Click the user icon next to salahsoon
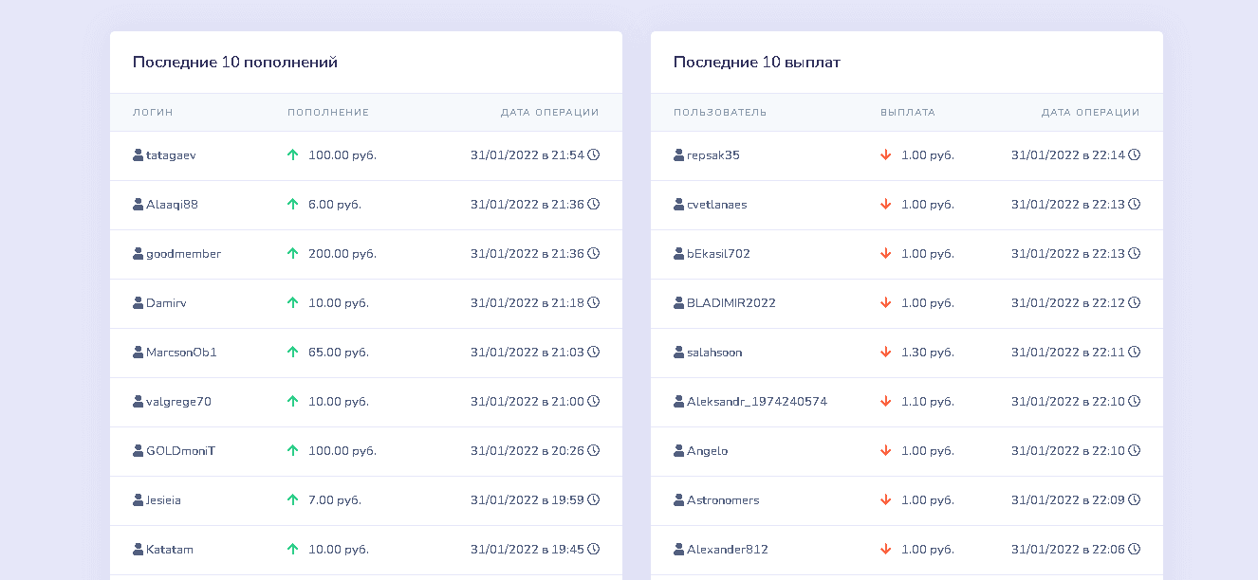 [x=678, y=352]
